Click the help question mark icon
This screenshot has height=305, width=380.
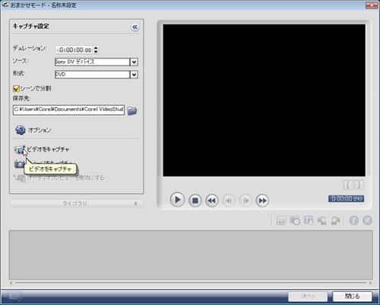pyautogui.click(x=353, y=221)
